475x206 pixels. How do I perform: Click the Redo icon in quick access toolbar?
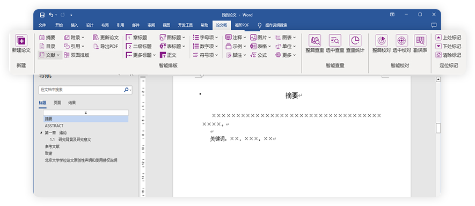[x=62, y=14]
